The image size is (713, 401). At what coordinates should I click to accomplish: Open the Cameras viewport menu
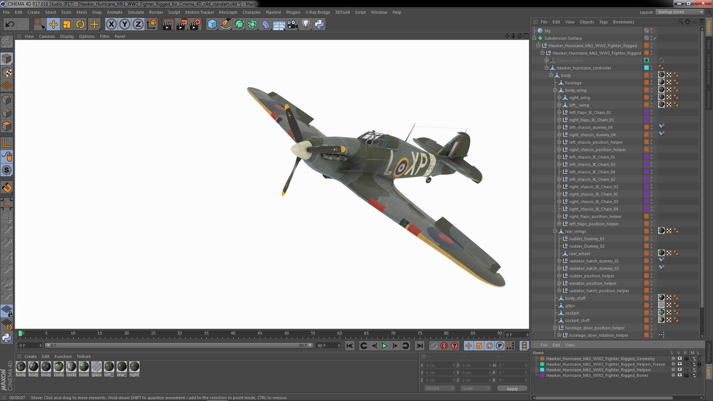click(x=47, y=36)
